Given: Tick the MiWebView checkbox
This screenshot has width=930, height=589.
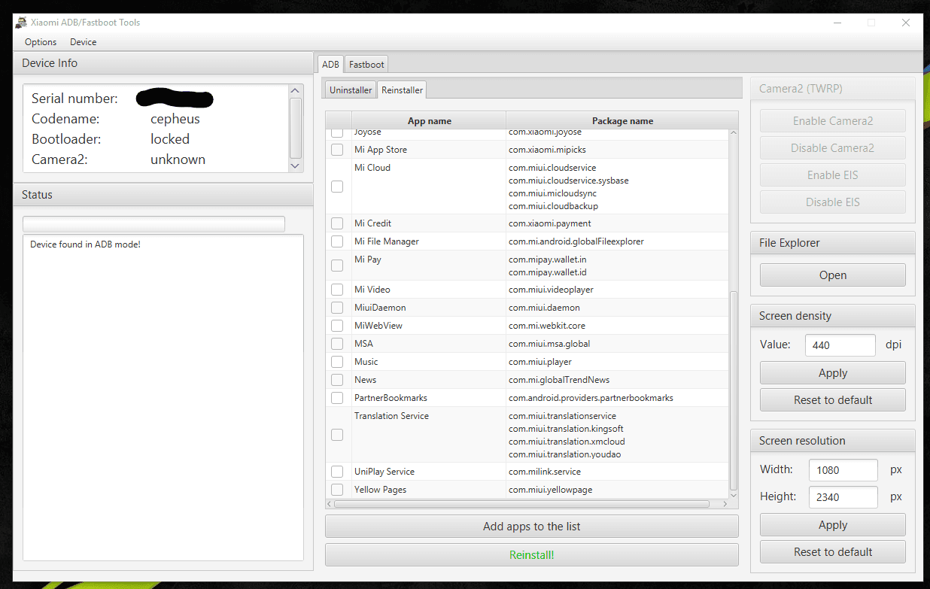Looking at the screenshot, I should click(337, 326).
